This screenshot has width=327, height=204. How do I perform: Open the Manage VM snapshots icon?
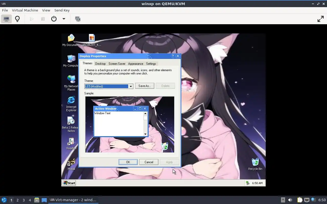coord(78,19)
